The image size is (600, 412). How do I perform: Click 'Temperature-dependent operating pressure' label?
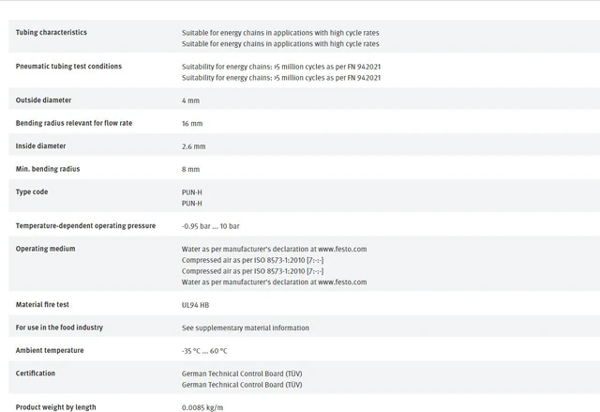85,226
